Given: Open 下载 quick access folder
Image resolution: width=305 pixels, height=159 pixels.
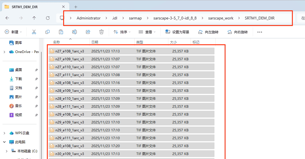Looking at the screenshot, I should pos(15,79).
